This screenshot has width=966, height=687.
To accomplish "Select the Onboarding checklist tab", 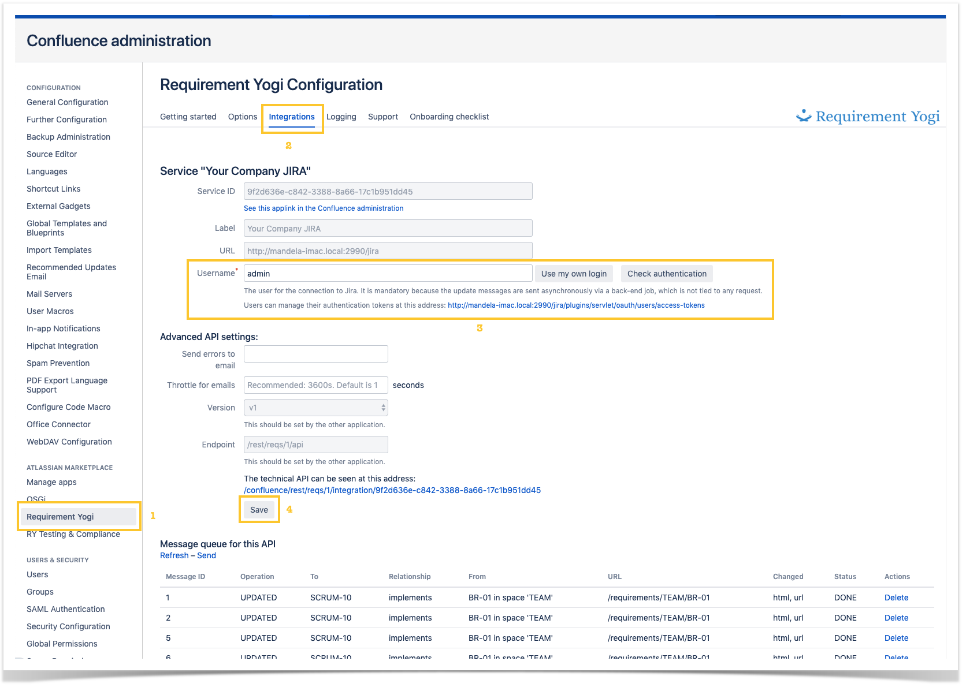I will coord(449,117).
